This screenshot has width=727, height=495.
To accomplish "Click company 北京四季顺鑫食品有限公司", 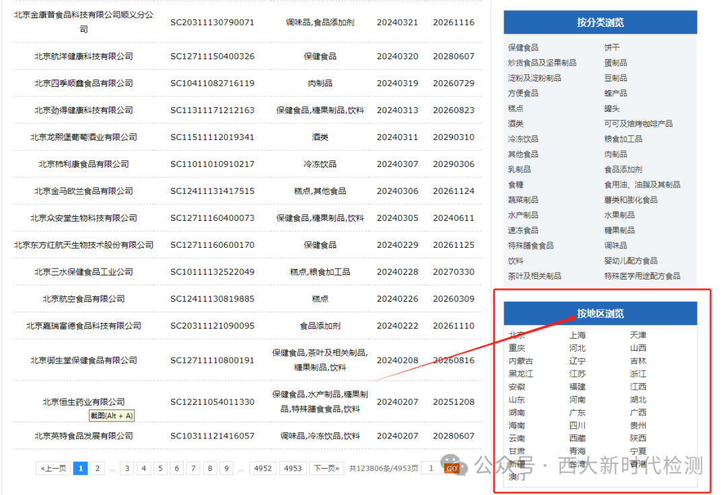I will coord(83,83).
